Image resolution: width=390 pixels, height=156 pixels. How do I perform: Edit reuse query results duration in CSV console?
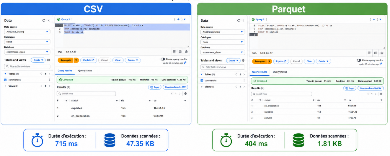185,63
